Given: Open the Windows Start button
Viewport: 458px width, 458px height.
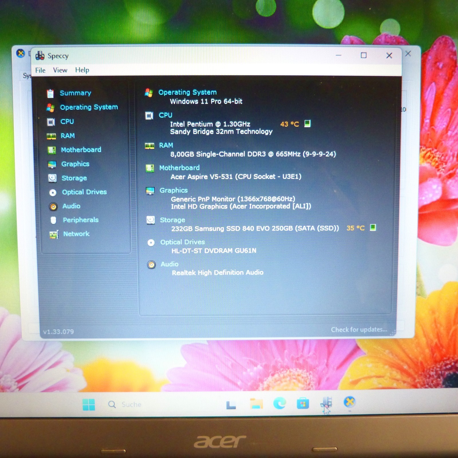Looking at the screenshot, I should tap(89, 404).
